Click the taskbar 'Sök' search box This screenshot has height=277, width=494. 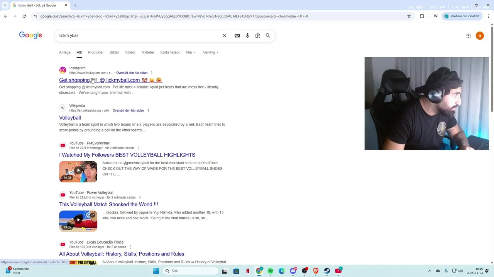(x=190, y=271)
